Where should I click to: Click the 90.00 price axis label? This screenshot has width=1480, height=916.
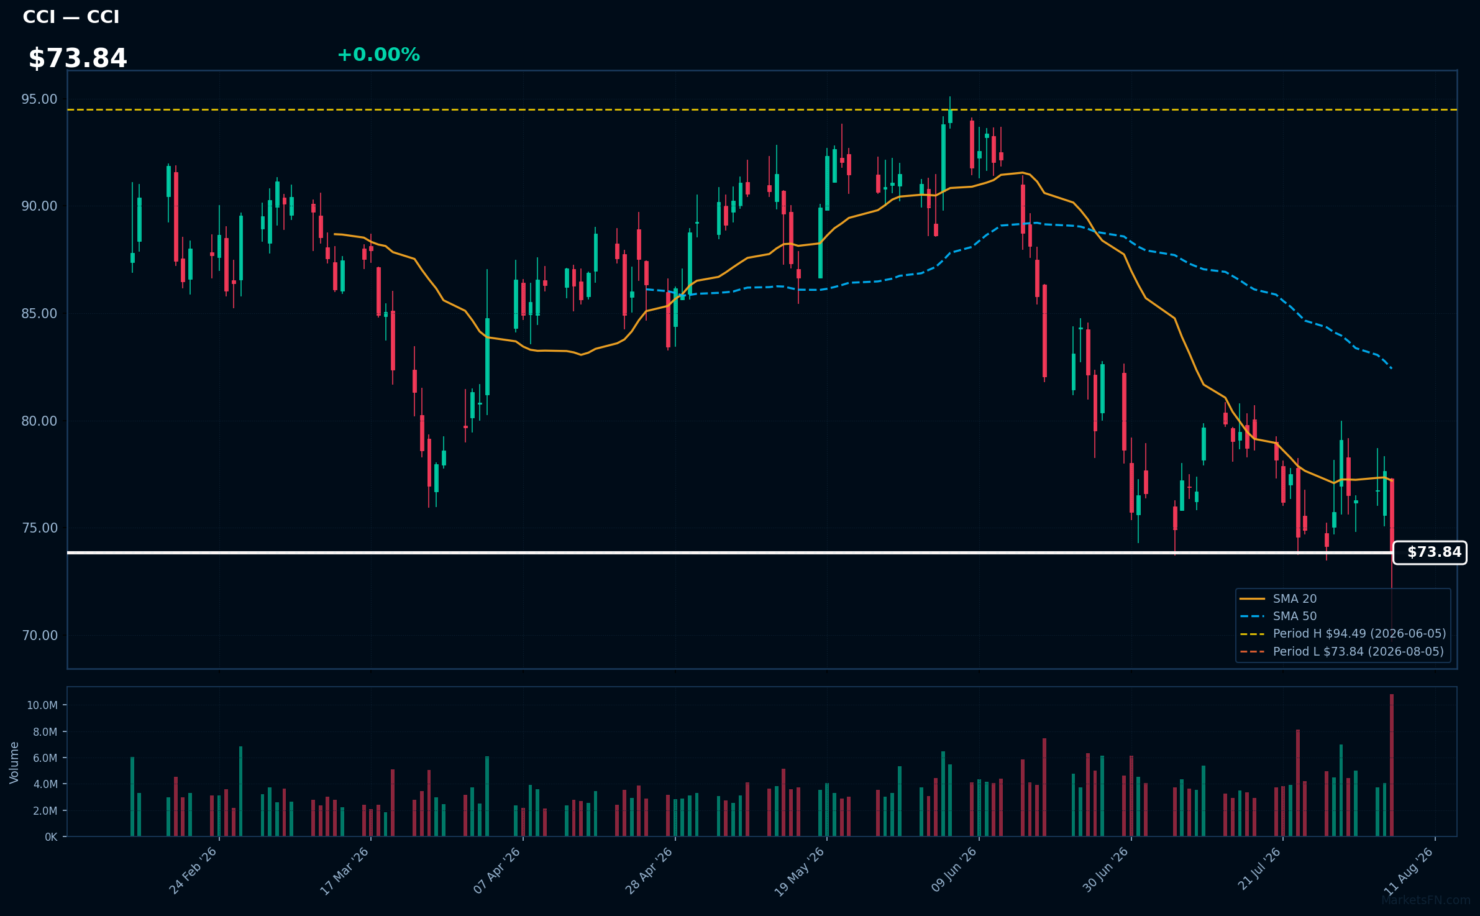pyautogui.click(x=39, y=206)
